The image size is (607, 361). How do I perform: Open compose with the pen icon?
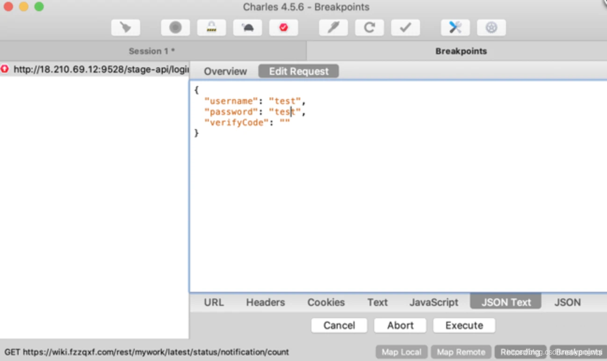pos(333,28)
